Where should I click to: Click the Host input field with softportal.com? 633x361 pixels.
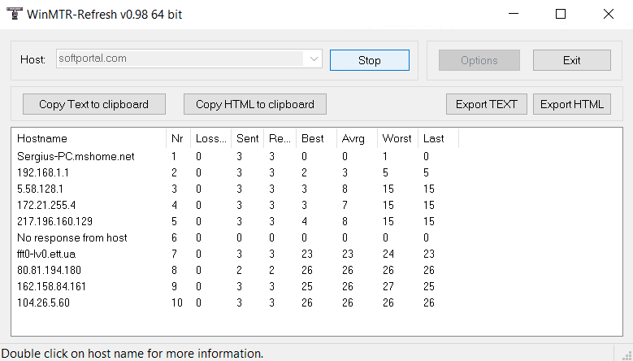[180, 59]
